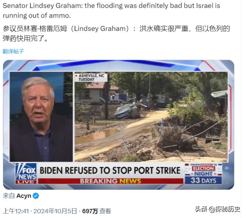Click the Asheville, NC Tuesday location tag

click(91, 78)
